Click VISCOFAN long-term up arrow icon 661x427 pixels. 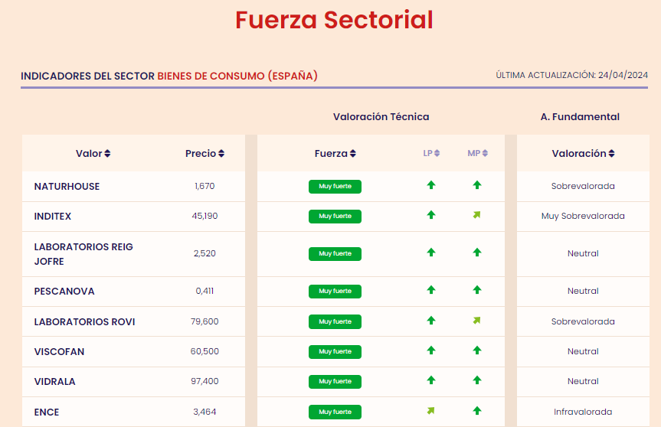point(431,350)
